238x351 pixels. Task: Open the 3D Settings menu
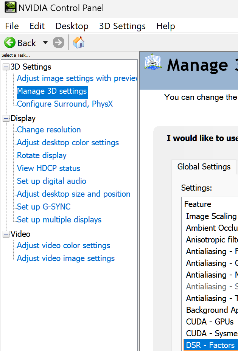coord(122,26)
